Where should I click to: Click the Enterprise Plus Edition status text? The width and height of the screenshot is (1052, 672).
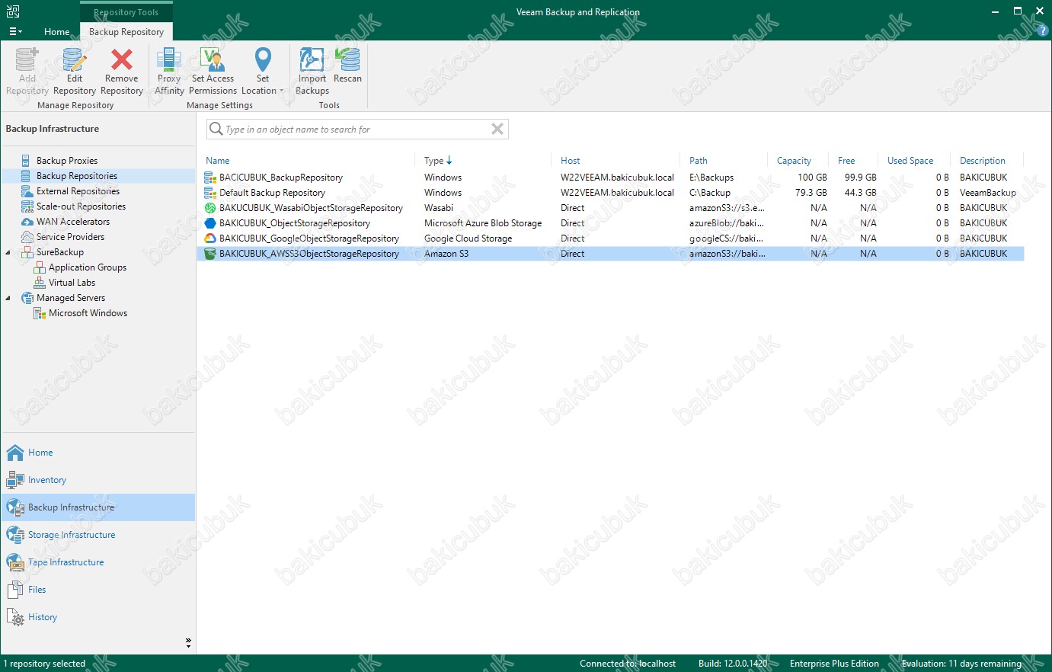[x=834, y=664]
